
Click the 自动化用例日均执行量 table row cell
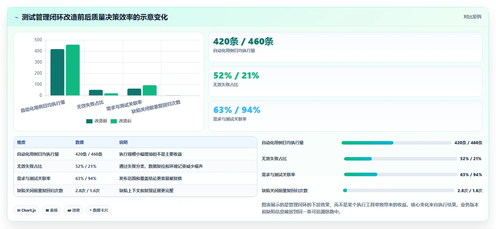tap(38, 154)
